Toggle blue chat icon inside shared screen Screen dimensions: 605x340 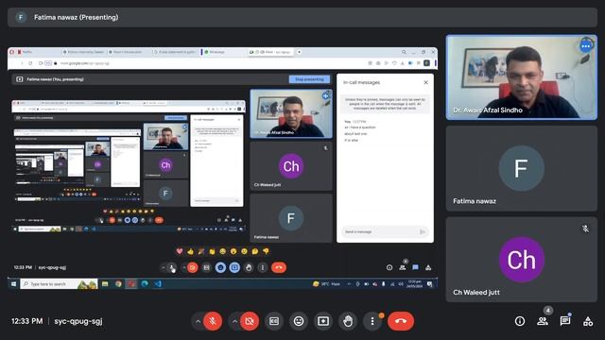point(416,267)
